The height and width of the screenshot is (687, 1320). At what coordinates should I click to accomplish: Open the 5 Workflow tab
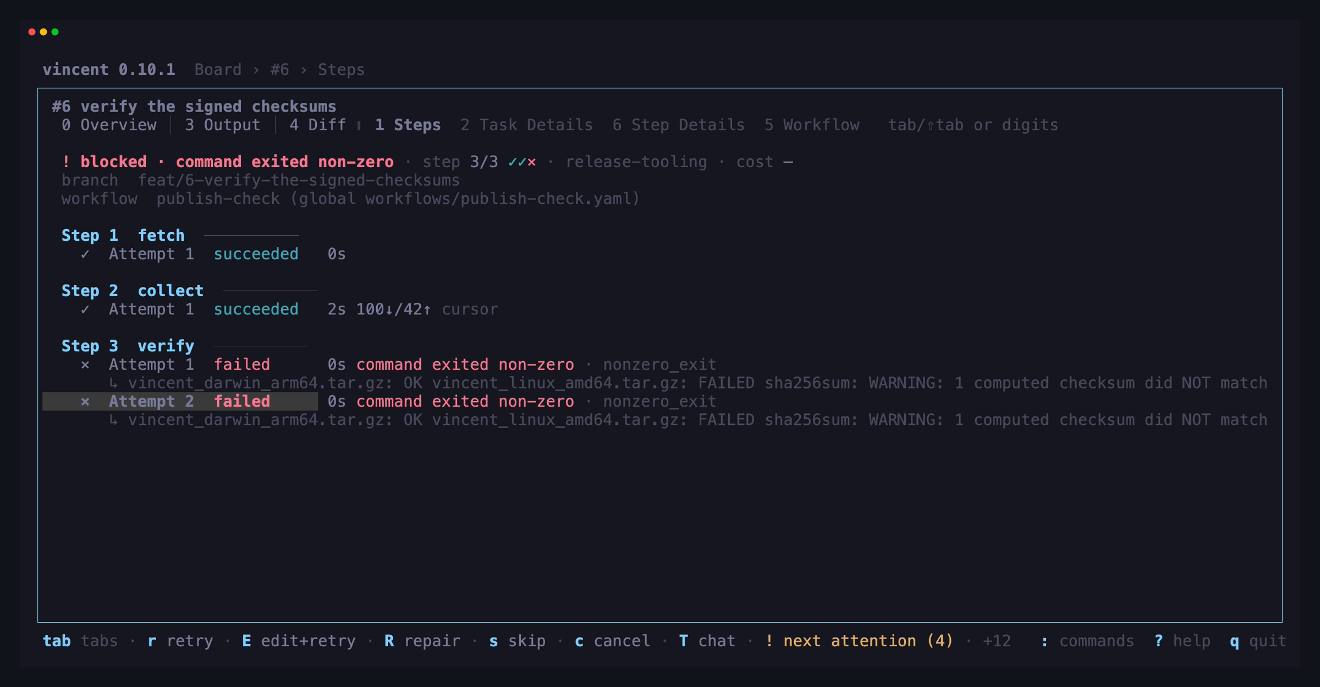point(812,125)
